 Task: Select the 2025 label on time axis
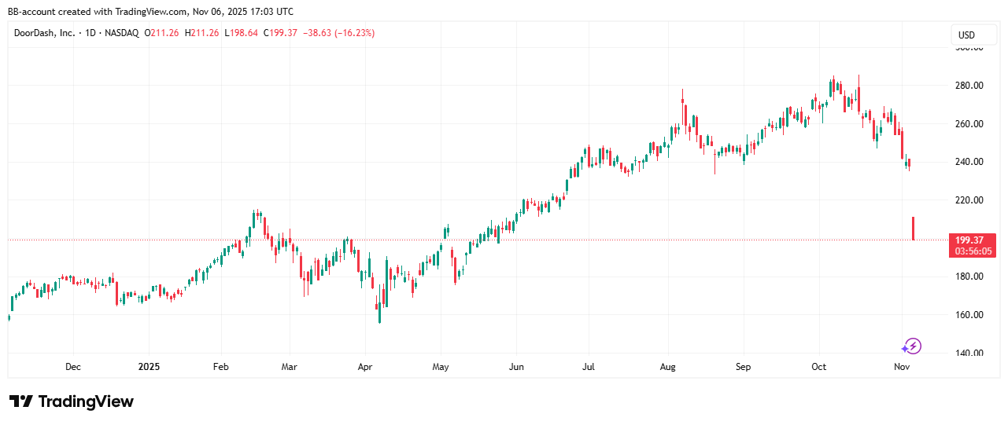[x=149, y=367]
